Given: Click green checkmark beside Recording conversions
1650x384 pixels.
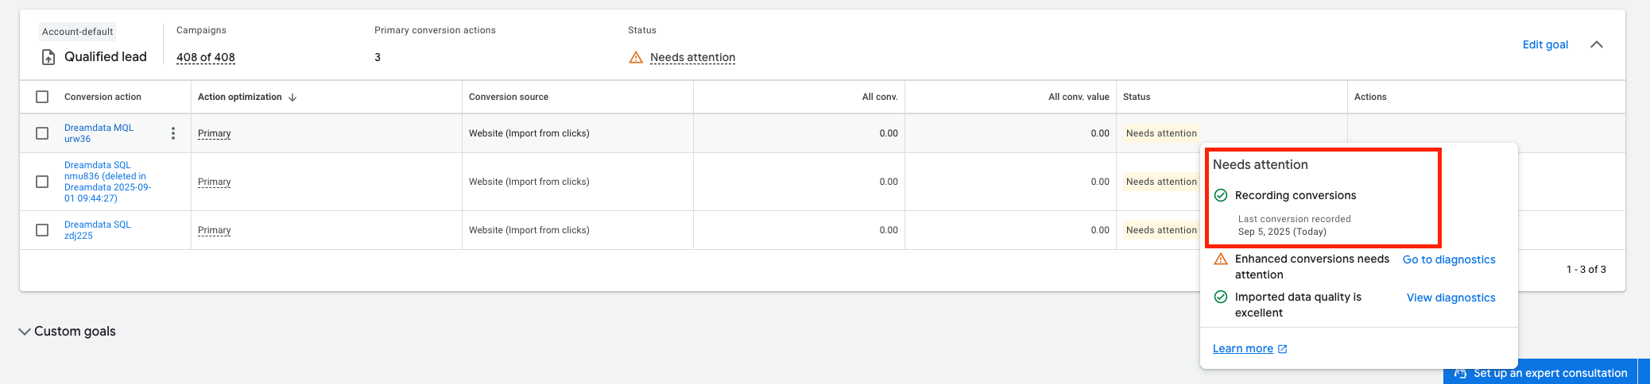Looking at the screenshot, I should tap(1221, 195).
